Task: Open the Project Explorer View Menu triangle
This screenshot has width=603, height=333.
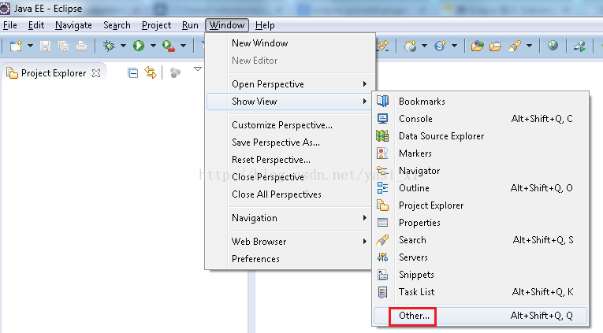Action: point(198,69)
